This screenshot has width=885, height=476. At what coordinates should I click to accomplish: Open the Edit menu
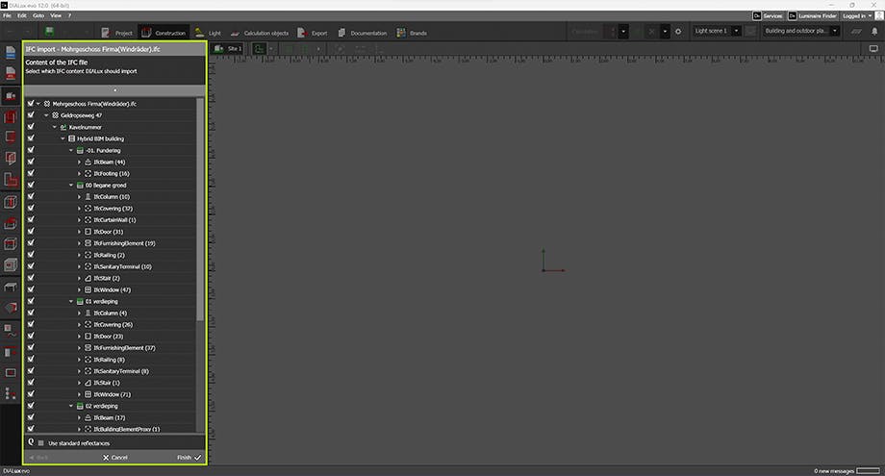point(22,15)
